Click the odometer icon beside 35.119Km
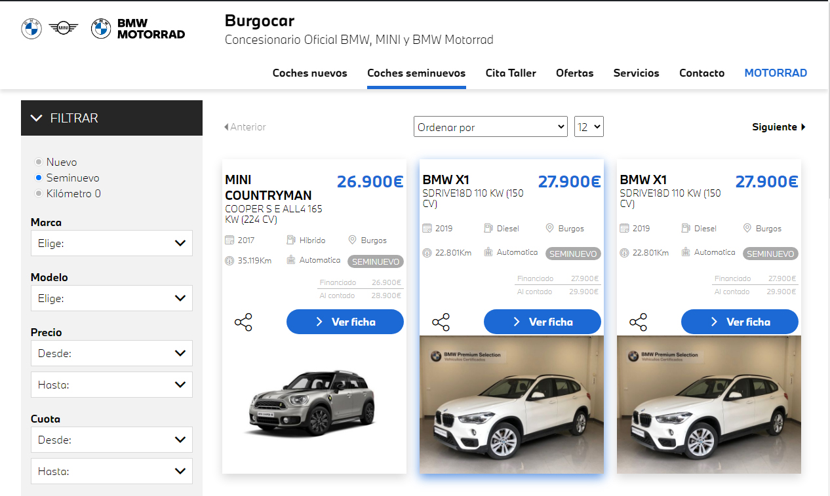This screenshot has height=496, width=830. (x=229, y=260)
